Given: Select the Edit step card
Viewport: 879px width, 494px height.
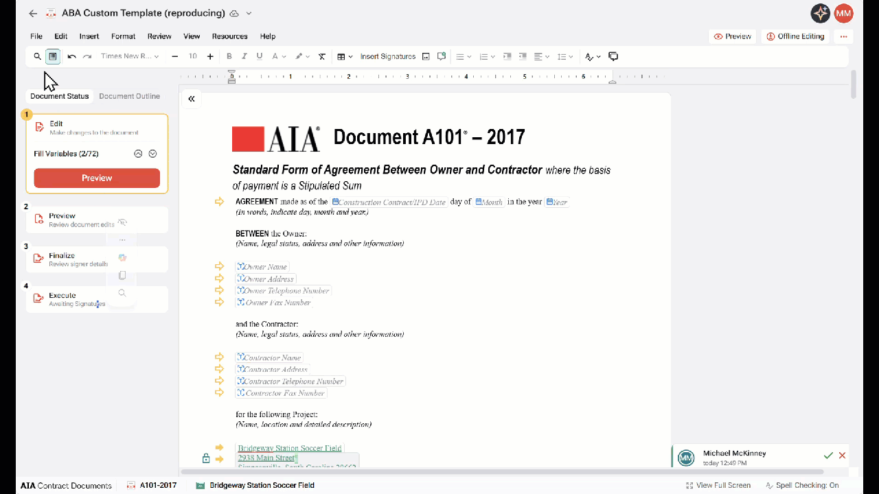Looking at the screenshot, I should 97,128.
